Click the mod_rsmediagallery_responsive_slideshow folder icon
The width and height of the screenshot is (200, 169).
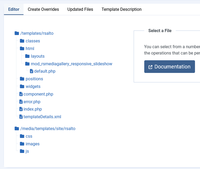click(x=27, y=64)
